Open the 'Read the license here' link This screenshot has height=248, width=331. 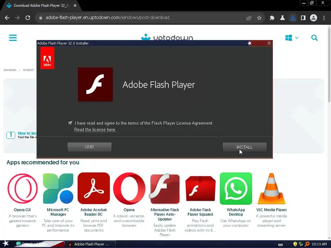(x=95, y=130)
